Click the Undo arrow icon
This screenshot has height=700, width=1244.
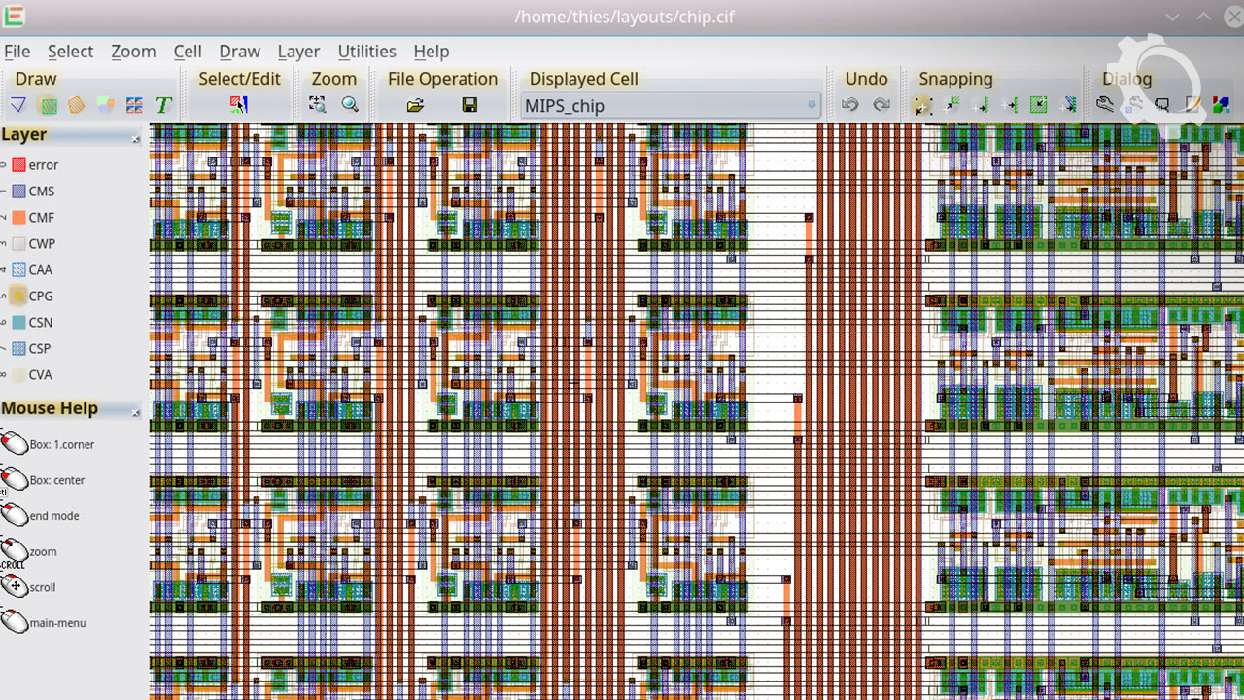click(x=850, y=105)
